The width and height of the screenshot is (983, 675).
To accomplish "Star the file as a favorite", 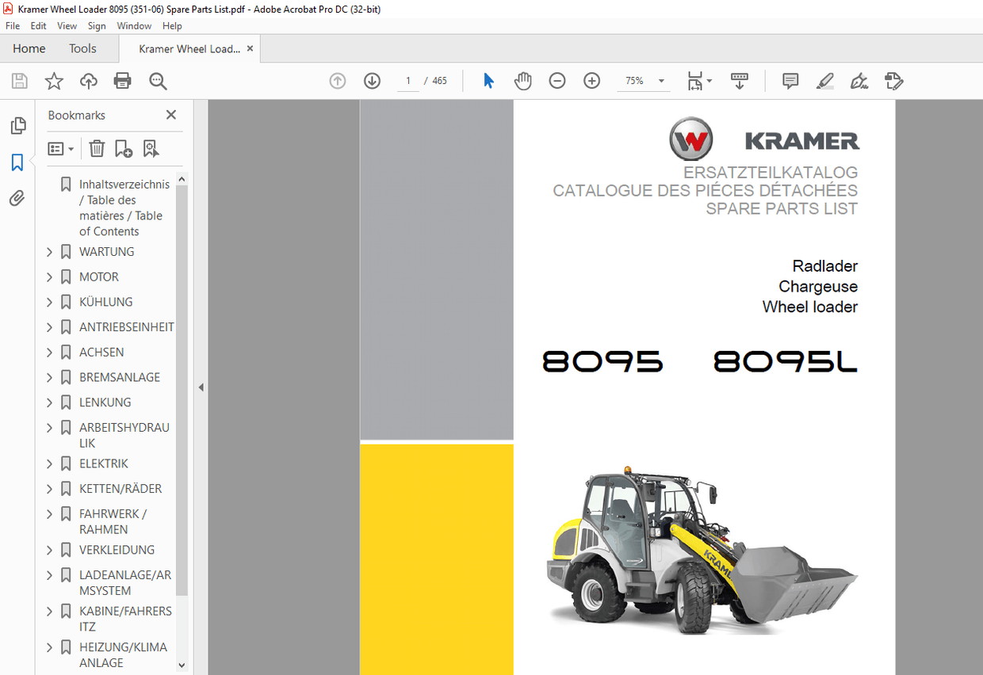I will tap(53, 80).
